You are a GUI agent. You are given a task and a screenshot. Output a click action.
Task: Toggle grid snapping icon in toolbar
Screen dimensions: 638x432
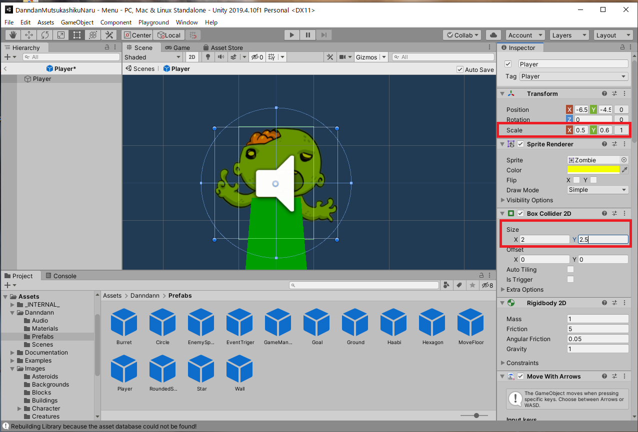pos(193,35)
